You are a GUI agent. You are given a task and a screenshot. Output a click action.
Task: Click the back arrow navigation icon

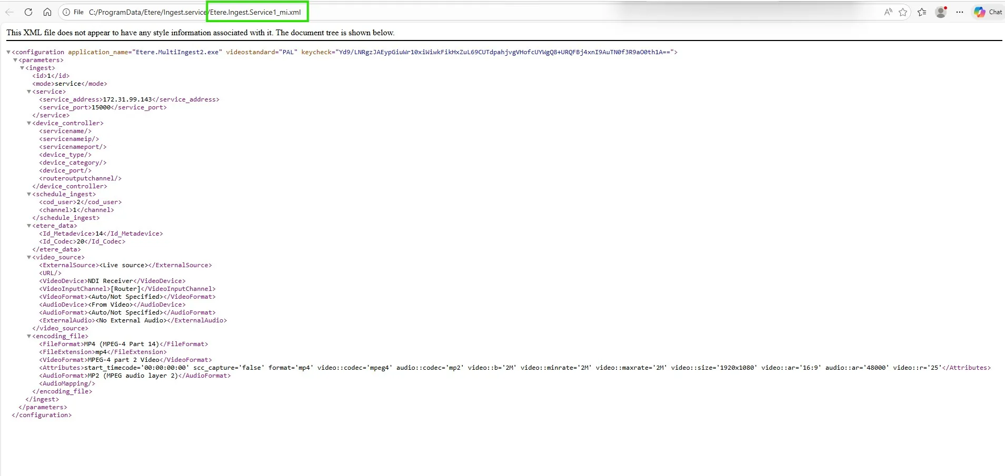pyautogui.click(x=9, y=12)
